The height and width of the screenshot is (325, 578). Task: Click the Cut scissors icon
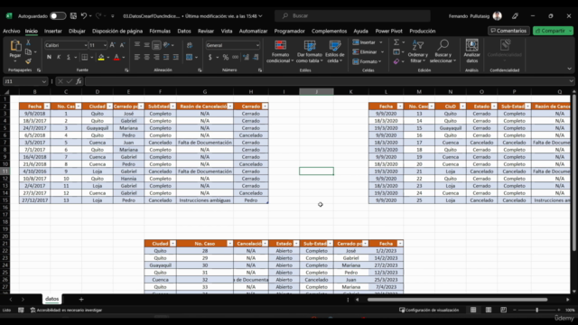coord(28,43)
